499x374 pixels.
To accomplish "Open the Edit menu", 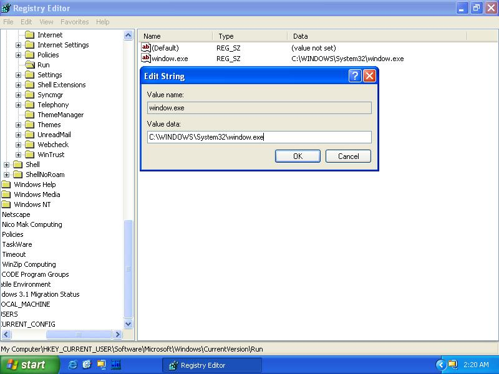I will 26,22.
